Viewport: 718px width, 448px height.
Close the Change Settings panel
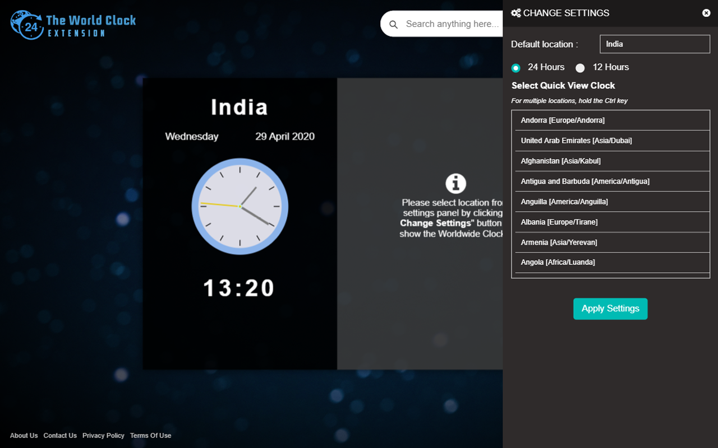pos(706,13)
